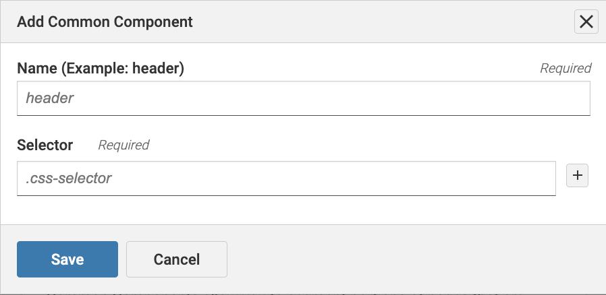Click the 'header' placeholder text
This screenshot has height=295, width=606.
tap(49, 98)
